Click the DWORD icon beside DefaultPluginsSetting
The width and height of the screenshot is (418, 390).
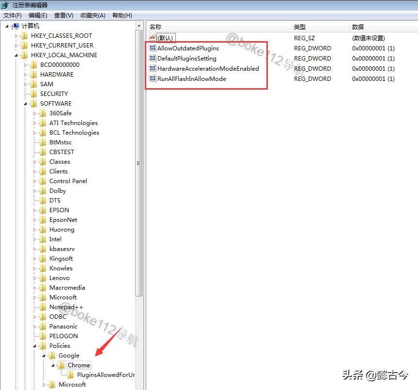coord(153,58)
